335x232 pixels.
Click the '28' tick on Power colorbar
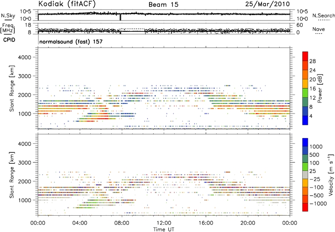pos(312,61)
